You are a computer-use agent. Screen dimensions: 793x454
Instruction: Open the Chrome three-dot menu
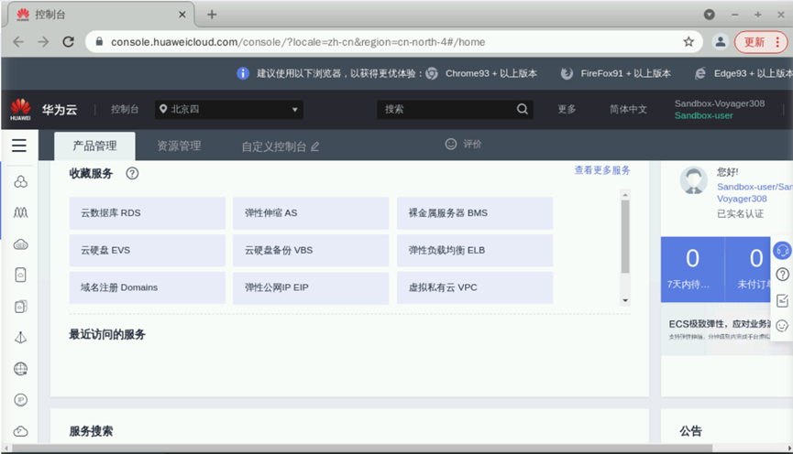click(777, 42)
